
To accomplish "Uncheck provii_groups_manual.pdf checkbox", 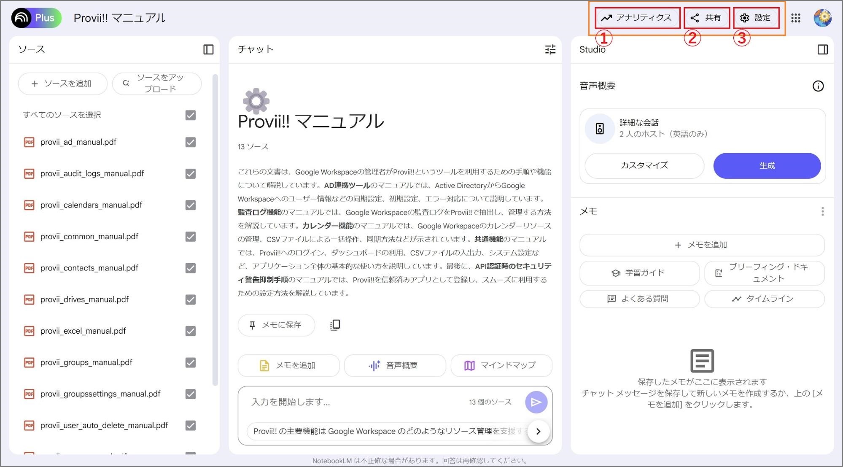I will point(191,362).
